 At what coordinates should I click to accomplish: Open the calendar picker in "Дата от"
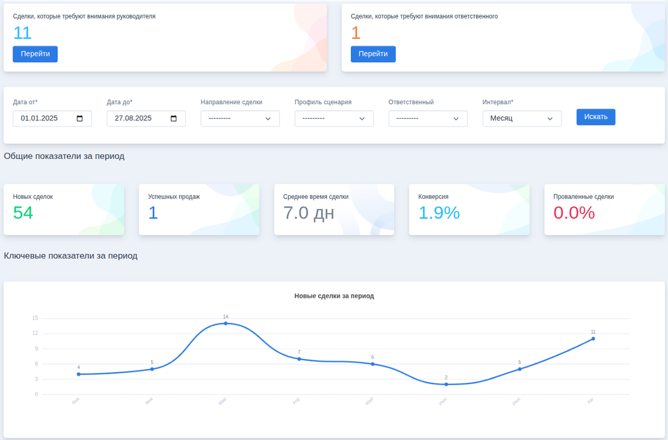[x=80, y=119]
